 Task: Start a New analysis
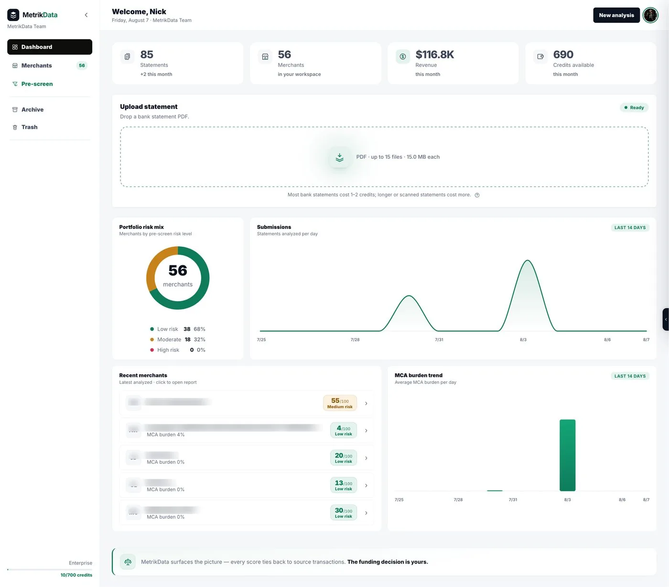coord(616,15)
